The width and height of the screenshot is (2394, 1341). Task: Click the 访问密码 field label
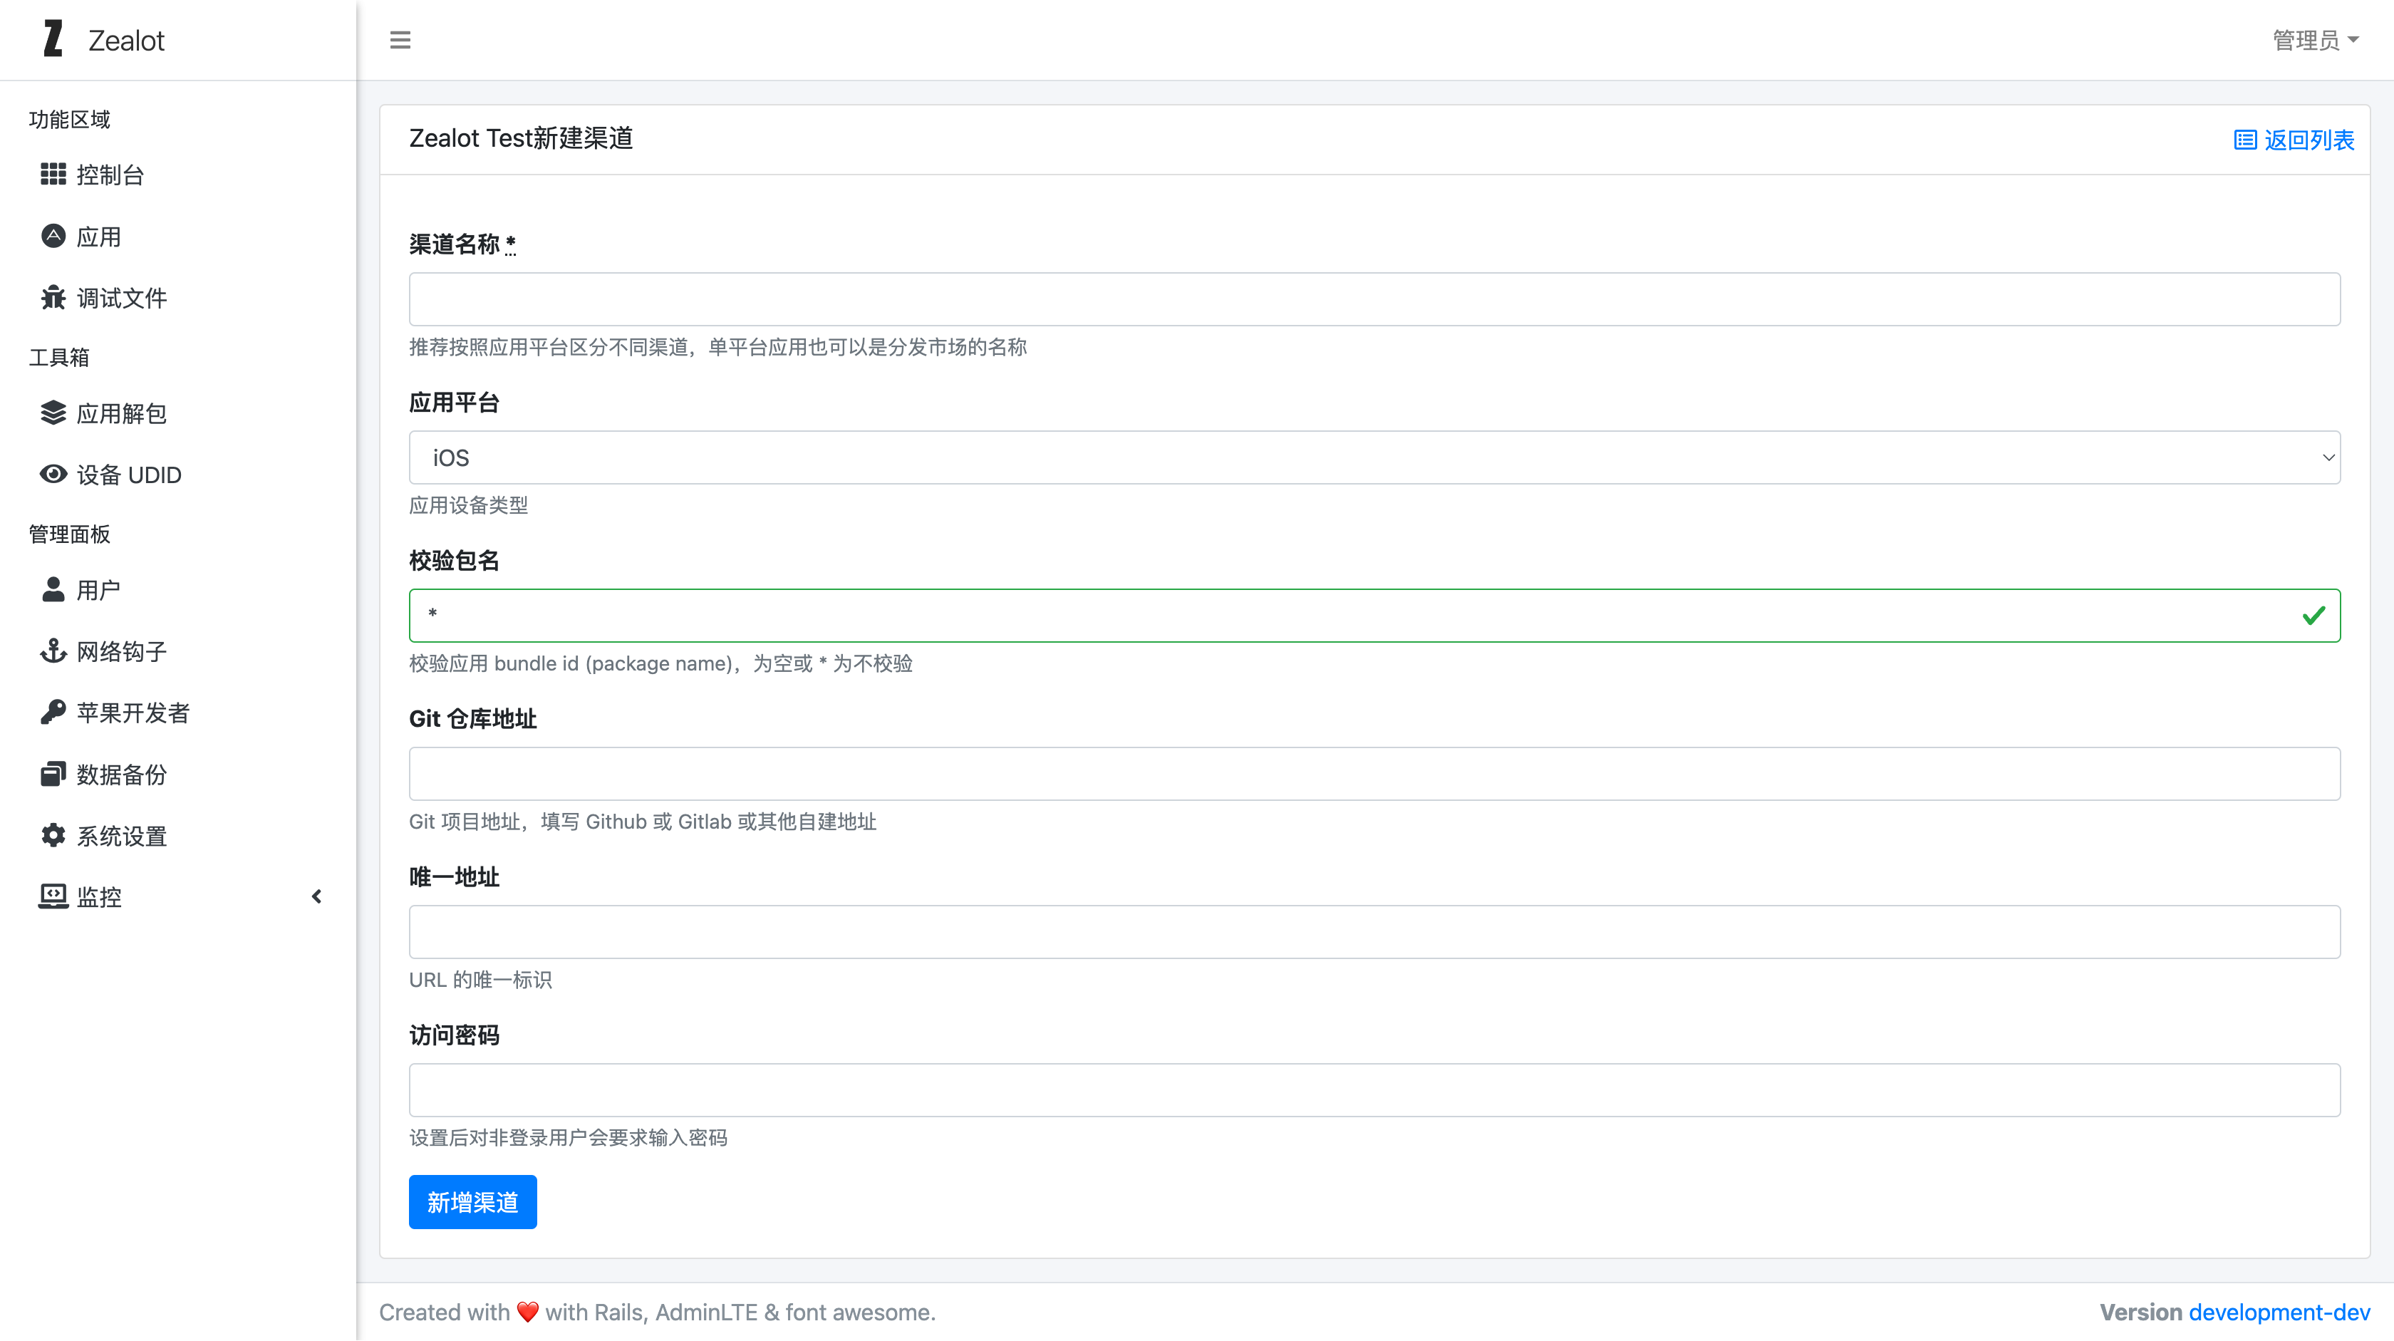(454, 1035)
